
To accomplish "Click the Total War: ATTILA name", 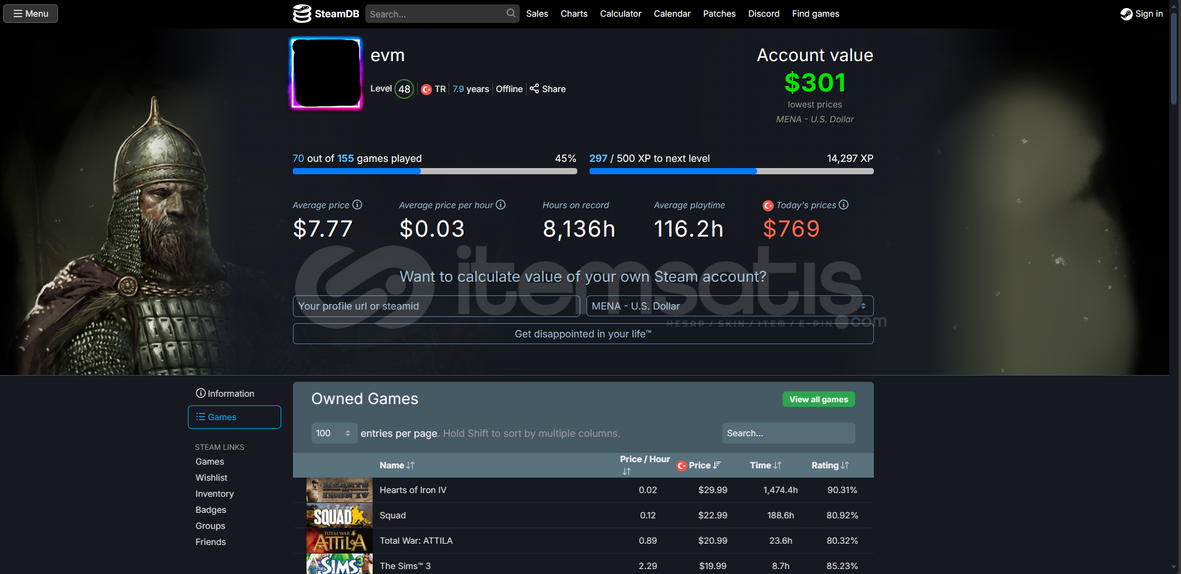I will [416, 541].
